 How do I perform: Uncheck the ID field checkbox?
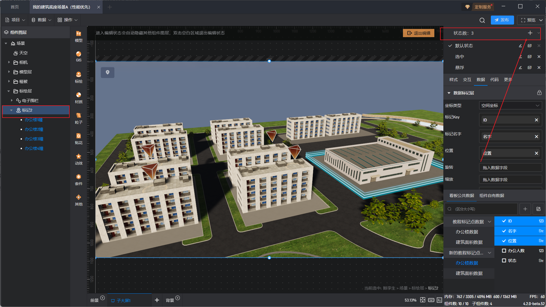click(x=504, y=221)
